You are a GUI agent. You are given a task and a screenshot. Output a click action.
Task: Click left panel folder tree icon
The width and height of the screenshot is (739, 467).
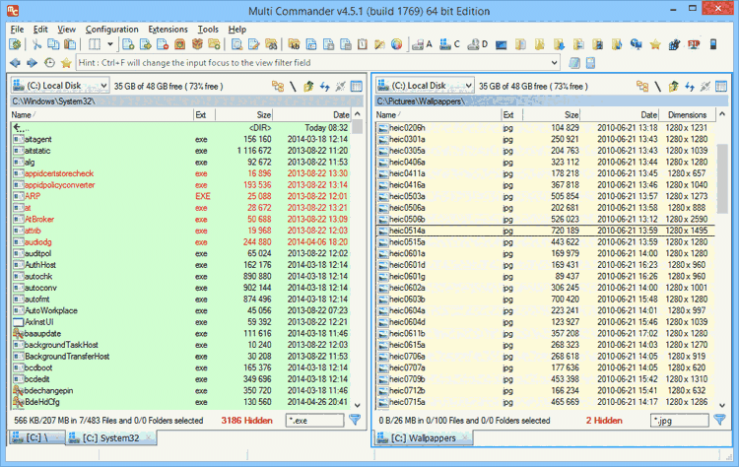tap(278, 87)
